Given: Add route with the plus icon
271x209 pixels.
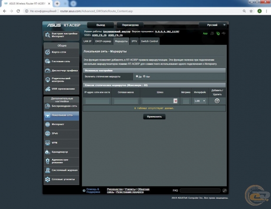Looking at the screenshot, I should 217,101.
